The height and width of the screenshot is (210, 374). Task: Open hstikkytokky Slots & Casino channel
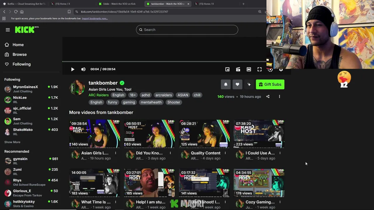click(x=31, y=204)
